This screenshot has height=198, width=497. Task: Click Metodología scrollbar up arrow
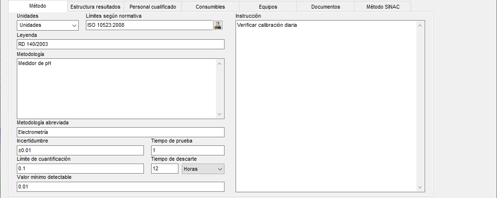click(220, 63)
